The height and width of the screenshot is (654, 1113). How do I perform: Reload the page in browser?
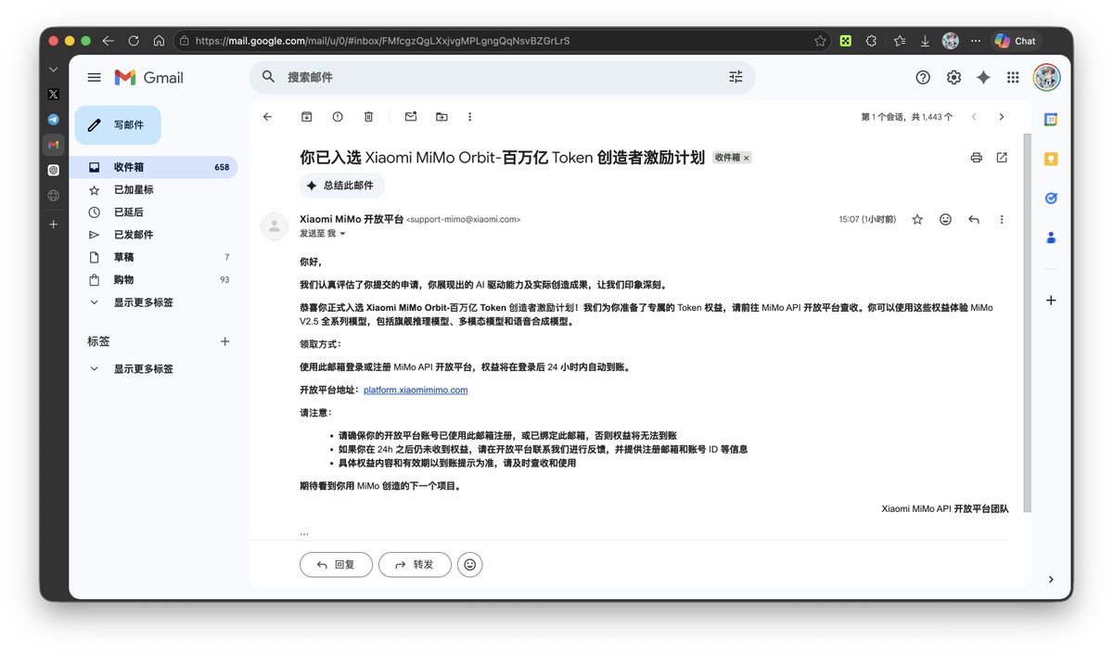click(134, 41)
